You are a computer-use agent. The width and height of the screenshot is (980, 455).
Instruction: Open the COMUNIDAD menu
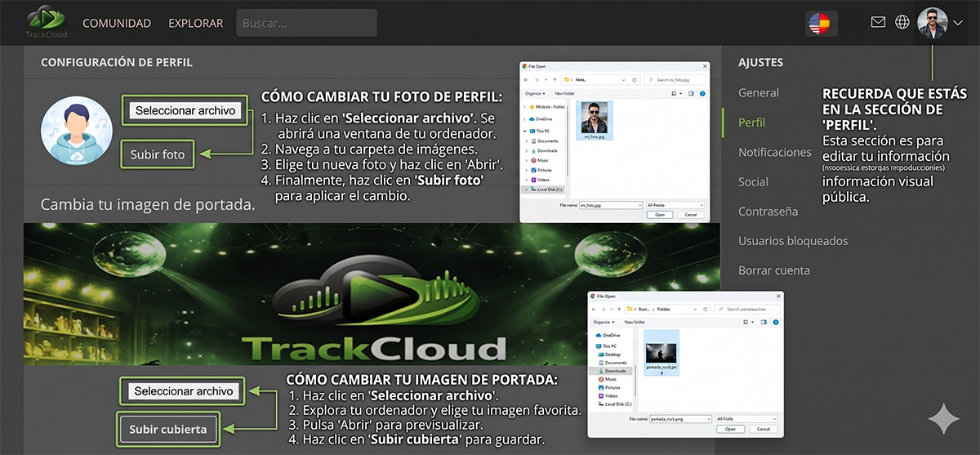(x=117, y=23)
